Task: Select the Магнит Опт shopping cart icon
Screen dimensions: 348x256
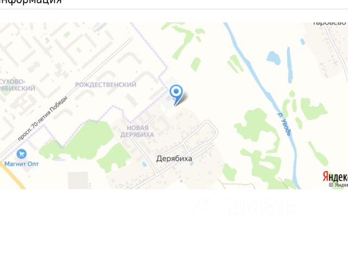Action: [x=22, y=154]
